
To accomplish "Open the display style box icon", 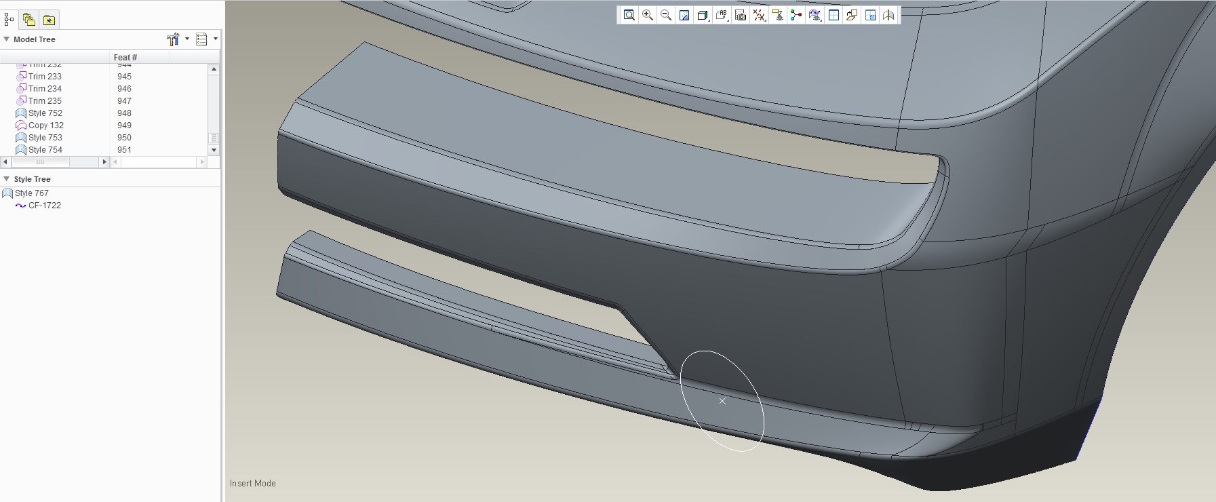I will (703, 15).
